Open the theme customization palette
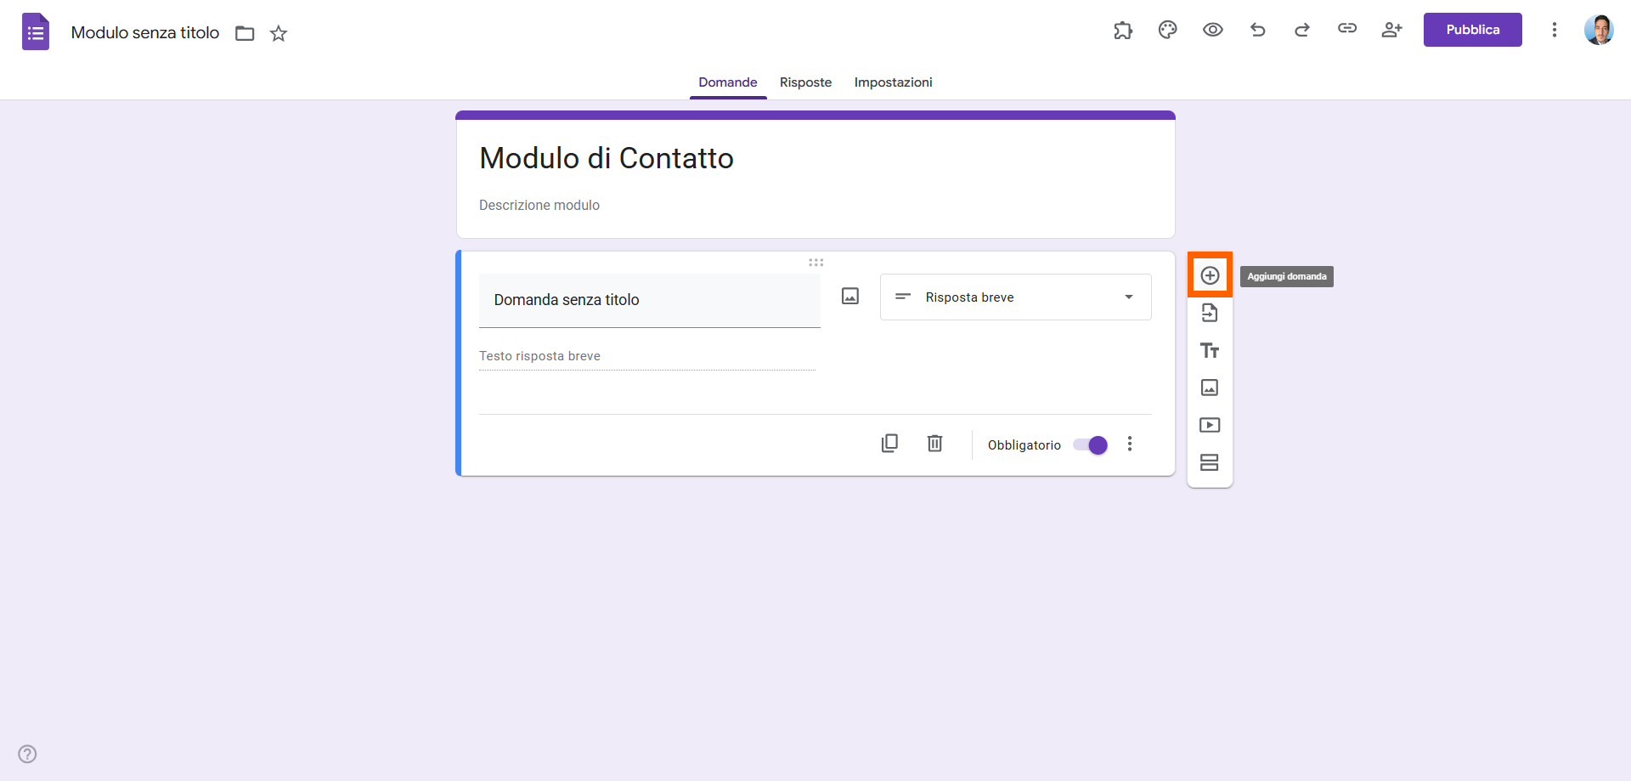Screen dimensions: 1631x781 [1168, 30]
